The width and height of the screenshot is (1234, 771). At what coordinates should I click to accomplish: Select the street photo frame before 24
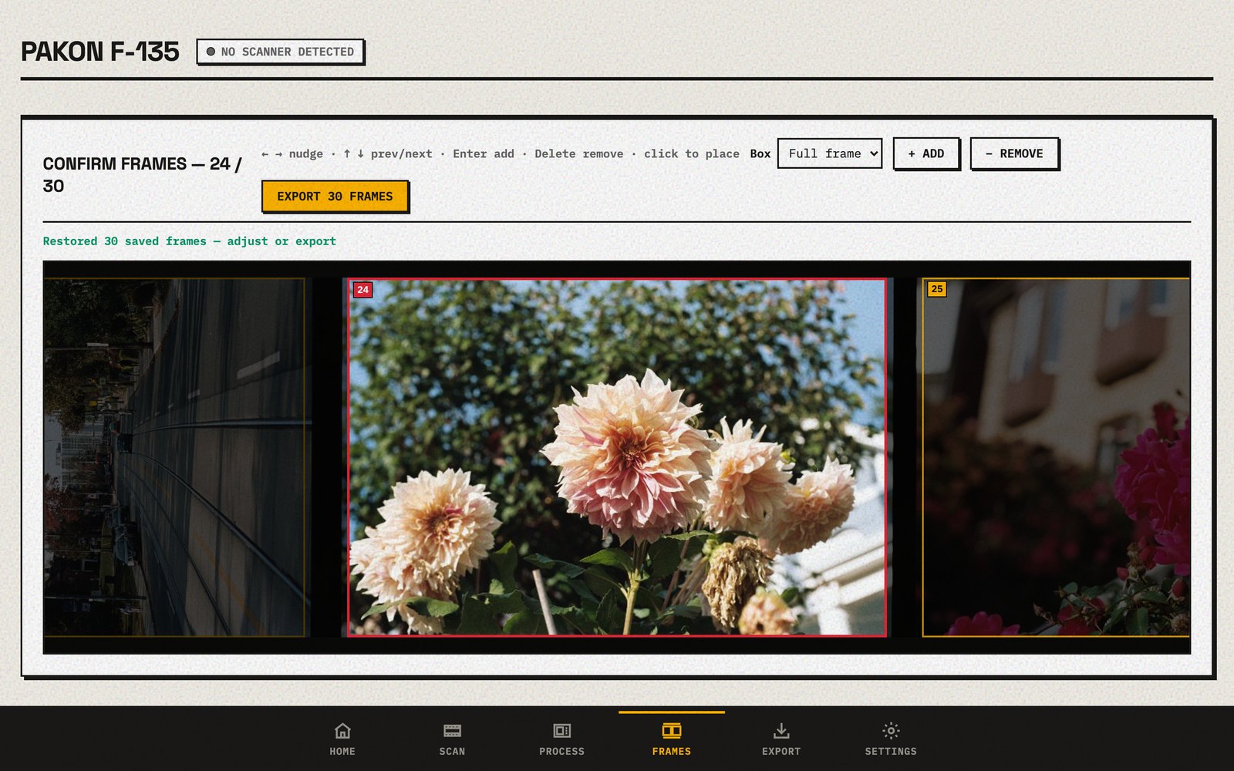[174, 457]
